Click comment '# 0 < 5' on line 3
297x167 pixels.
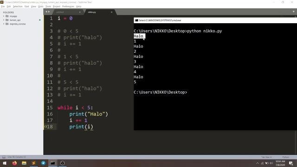point(68,31)
